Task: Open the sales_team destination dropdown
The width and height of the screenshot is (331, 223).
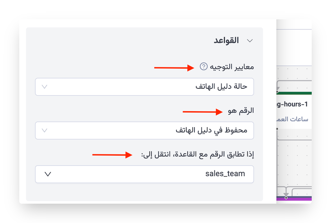Action: 144,174
